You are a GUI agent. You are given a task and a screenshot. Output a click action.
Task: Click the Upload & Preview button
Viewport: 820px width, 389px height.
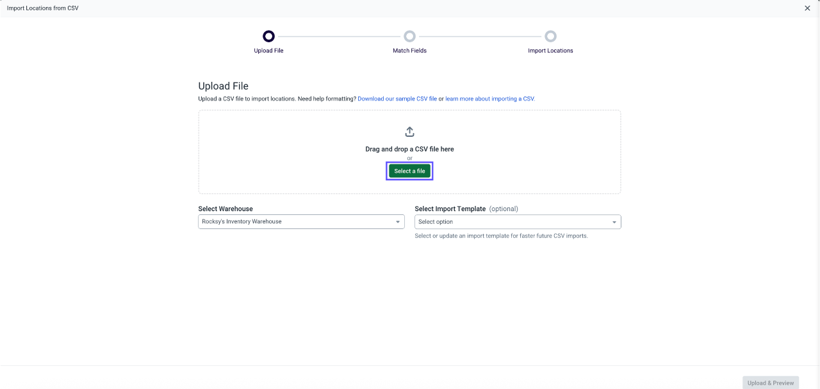(771, 383)
